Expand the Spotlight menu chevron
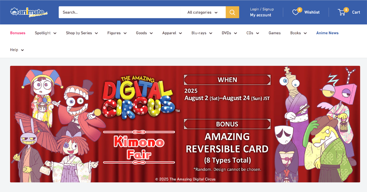The height and width of the screenshot is (192, 367). [55, 33]
